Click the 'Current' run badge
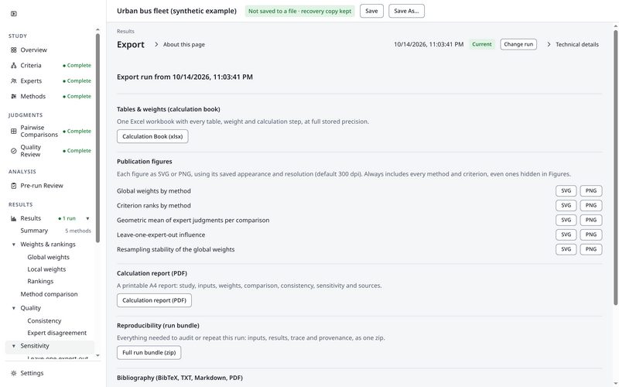The image size is (619, 387). coord(482,44)
